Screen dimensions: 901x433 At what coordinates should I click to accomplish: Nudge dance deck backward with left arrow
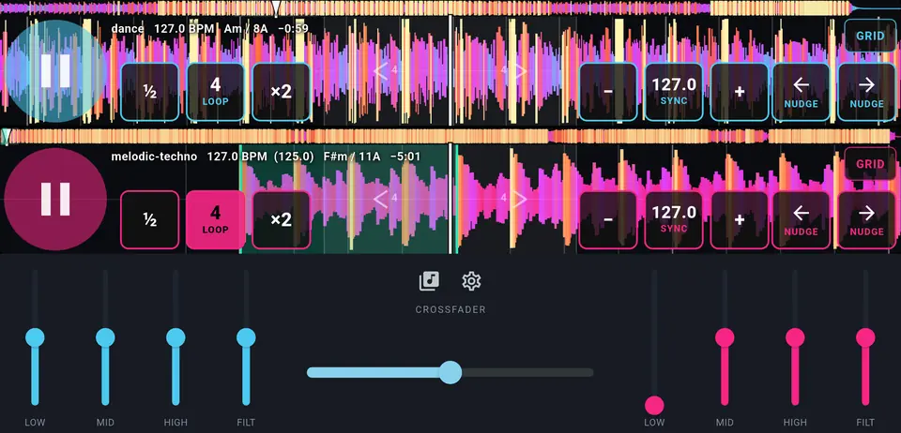pyautogui.click(x=801, y=92)
